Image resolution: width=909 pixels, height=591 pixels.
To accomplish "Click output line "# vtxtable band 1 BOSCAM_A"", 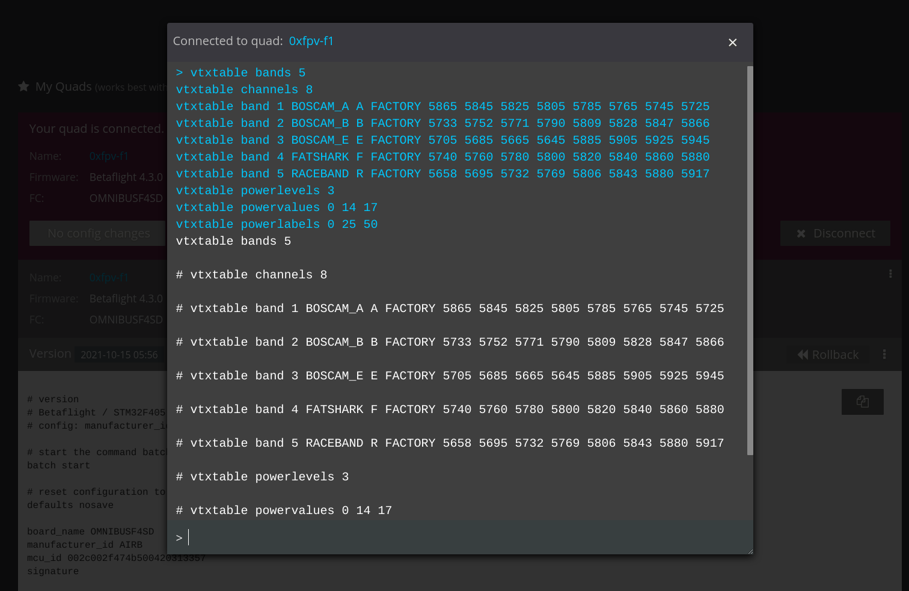I will [x=450, y=308].
